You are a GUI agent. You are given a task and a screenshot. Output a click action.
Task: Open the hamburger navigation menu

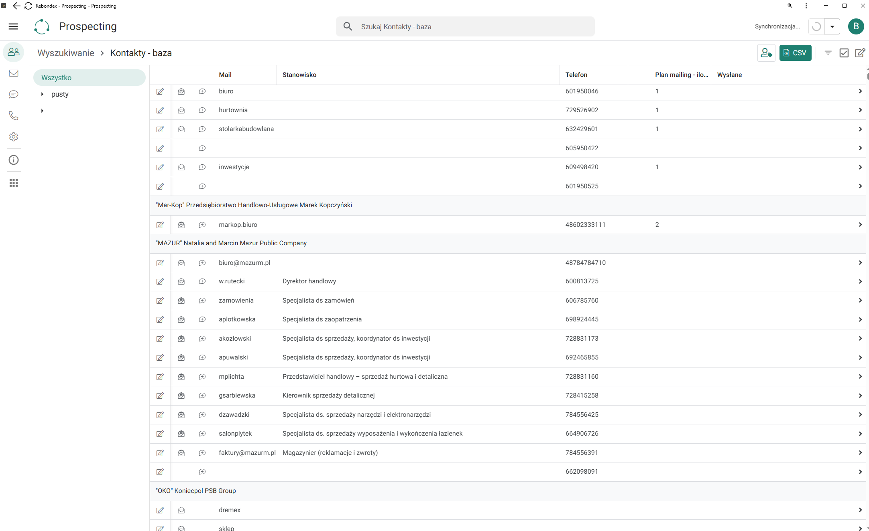(13, 26)
